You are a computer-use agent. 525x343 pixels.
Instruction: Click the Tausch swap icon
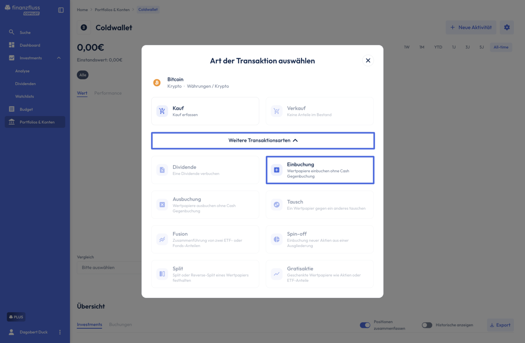point(277,205)
